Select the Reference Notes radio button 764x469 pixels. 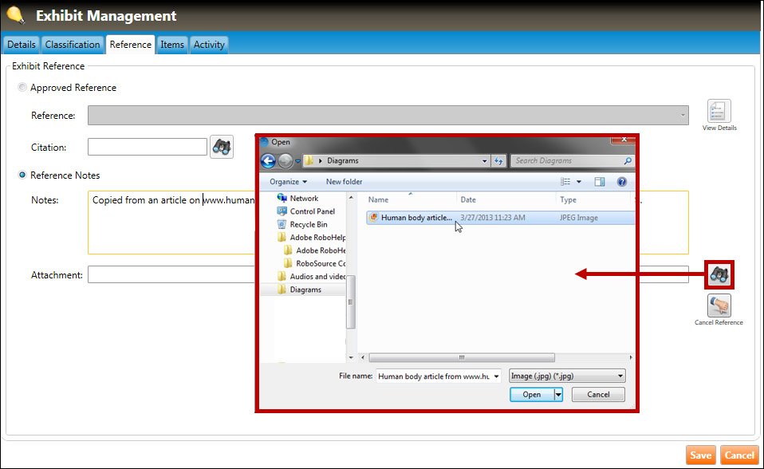22,175
